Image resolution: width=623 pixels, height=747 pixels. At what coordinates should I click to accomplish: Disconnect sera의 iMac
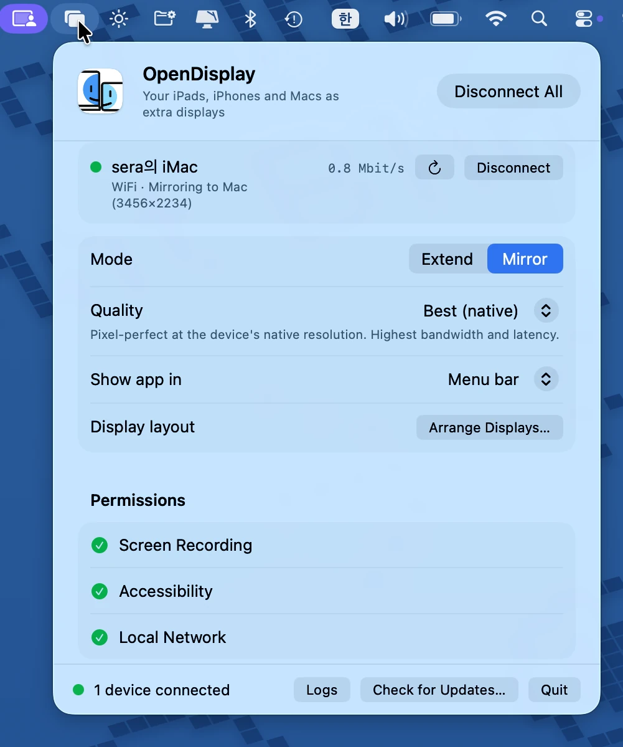click(x=513, y=168)
